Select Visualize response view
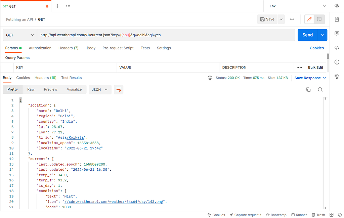Screen dimensions: 344x218 tap(74, 89)
